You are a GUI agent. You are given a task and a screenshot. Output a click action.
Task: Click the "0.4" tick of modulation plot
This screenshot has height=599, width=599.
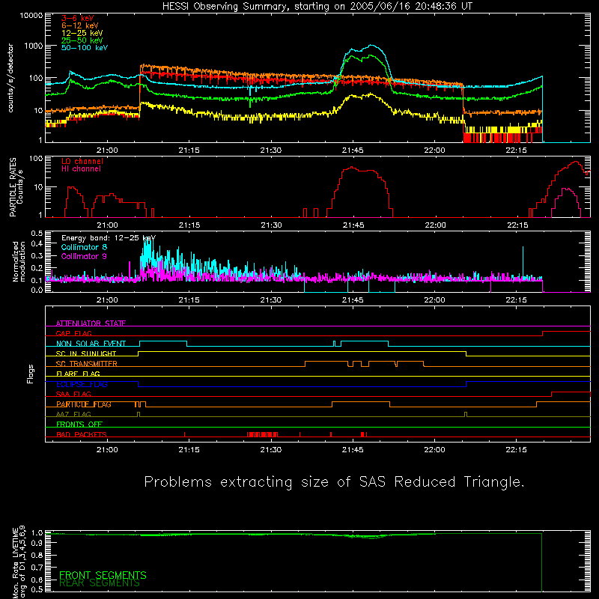[x=37, y=244]
